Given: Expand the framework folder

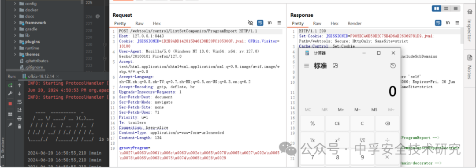Looking at the screenshot, I should click(x=15, y=22).
